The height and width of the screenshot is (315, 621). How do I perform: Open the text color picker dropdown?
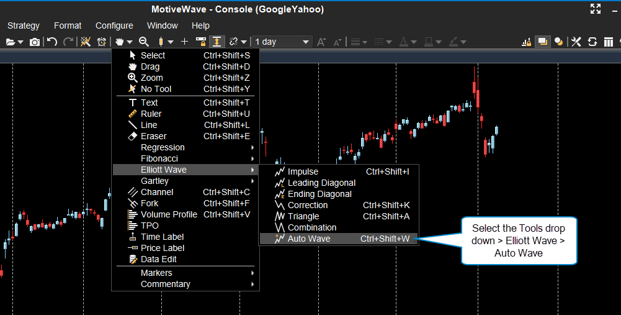(408, 42)
